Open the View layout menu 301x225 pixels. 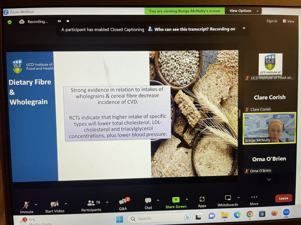(x=288, y=21)
